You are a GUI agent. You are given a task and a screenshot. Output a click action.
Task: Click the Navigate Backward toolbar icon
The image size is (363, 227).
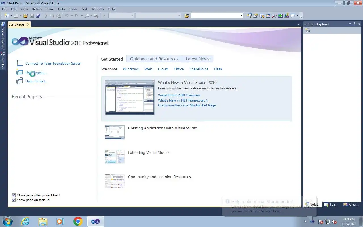[x=87, y=16]
